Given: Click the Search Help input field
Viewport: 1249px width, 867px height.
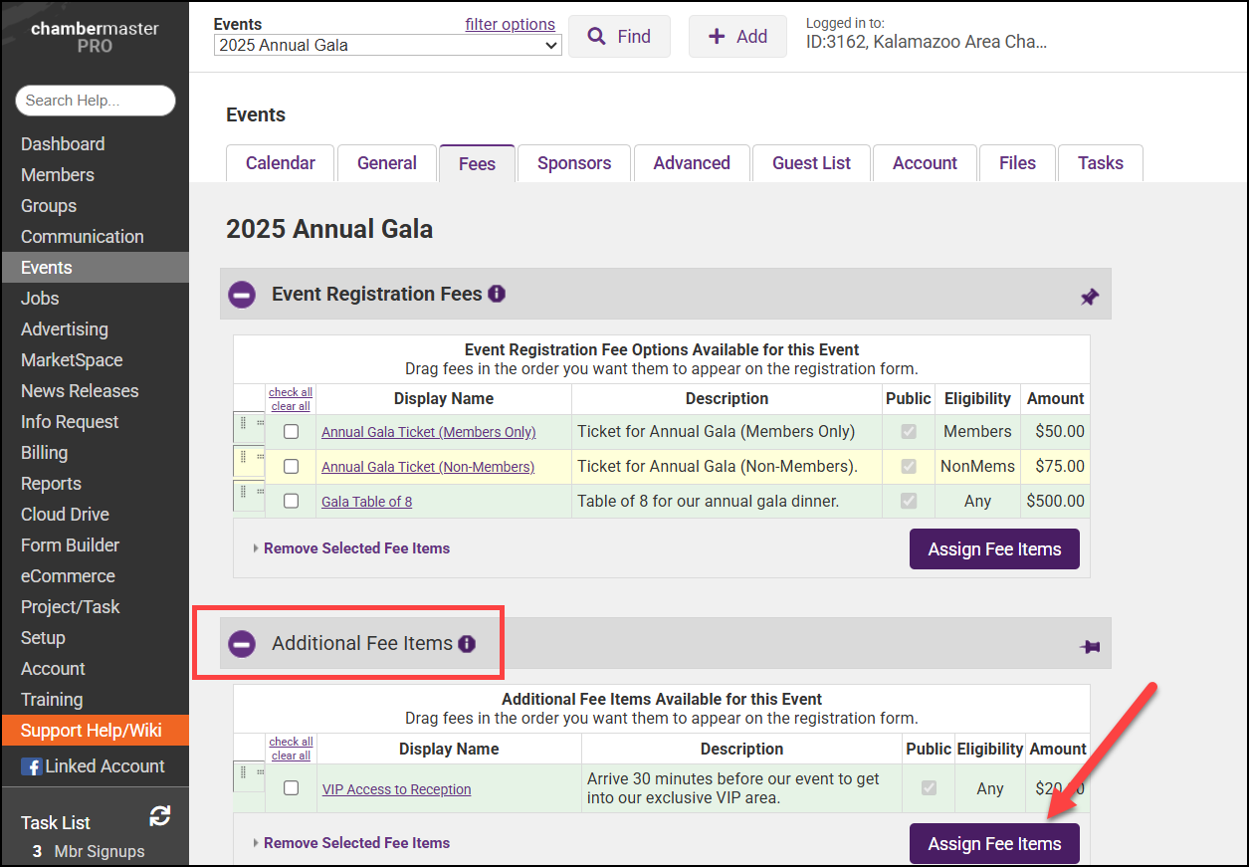Looking at the screenshot, I should point(96,101).
